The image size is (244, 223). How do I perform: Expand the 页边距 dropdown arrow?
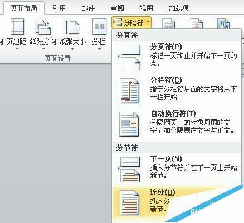pyautogui.click(x=17, y=49)
